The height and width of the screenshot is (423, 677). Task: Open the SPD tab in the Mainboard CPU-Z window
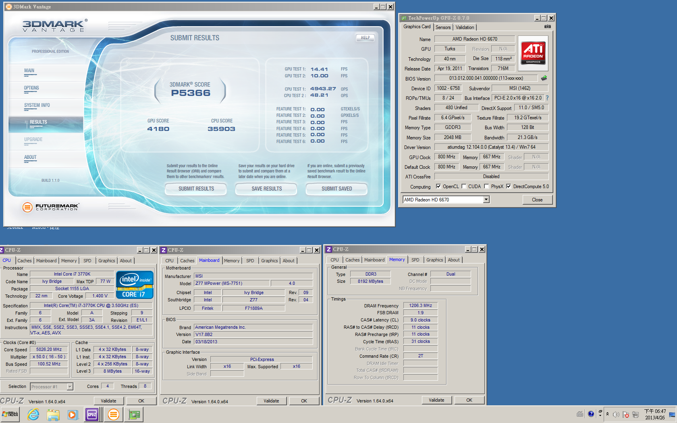[x=250, y=261]
